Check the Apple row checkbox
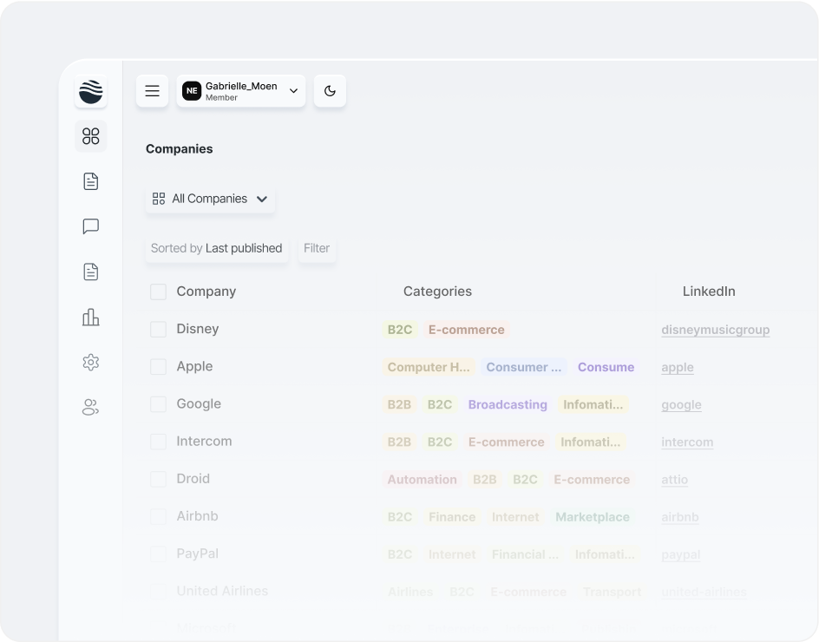 click(158, 367)
